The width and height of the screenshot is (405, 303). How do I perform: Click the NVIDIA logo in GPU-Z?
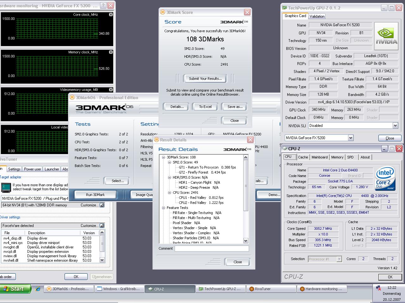point(386,36)
